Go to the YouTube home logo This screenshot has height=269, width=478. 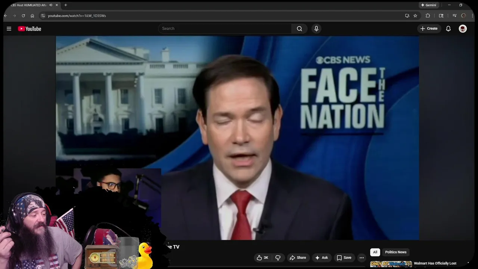[x=30, y=29]
